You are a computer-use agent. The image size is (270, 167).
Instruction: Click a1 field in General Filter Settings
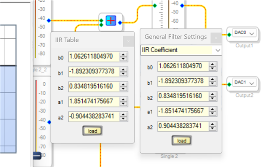(x=183, y=111)
